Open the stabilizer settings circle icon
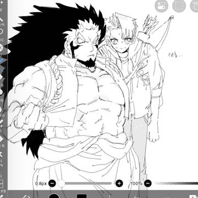 tap(162, 5)
